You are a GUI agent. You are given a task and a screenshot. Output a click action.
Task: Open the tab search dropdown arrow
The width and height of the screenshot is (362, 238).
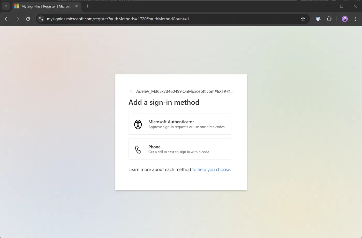point(6,6)
